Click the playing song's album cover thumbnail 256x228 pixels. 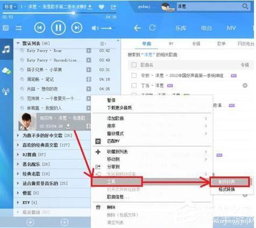tap(27, 122)
